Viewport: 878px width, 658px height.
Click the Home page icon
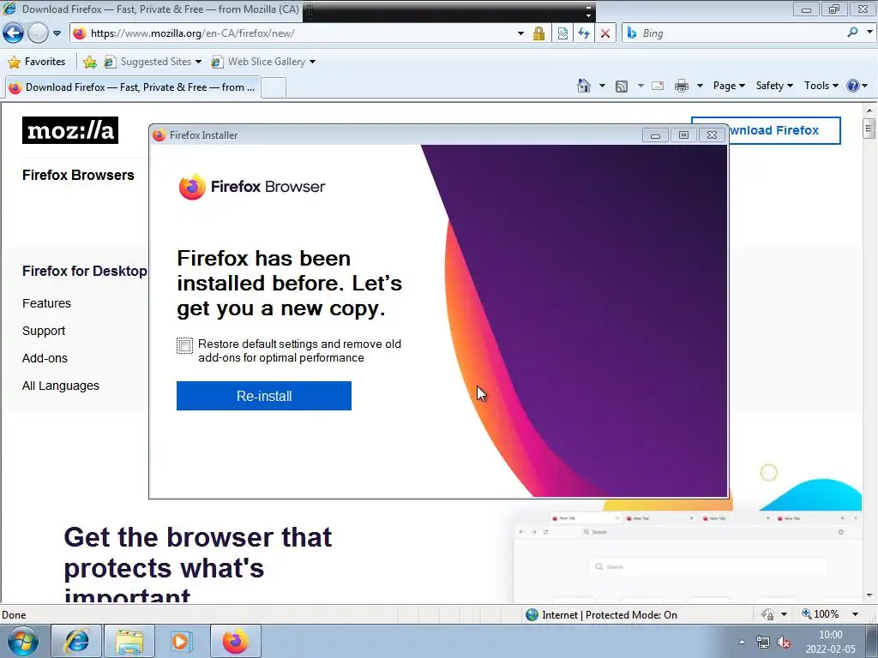(x=583, y=86)
